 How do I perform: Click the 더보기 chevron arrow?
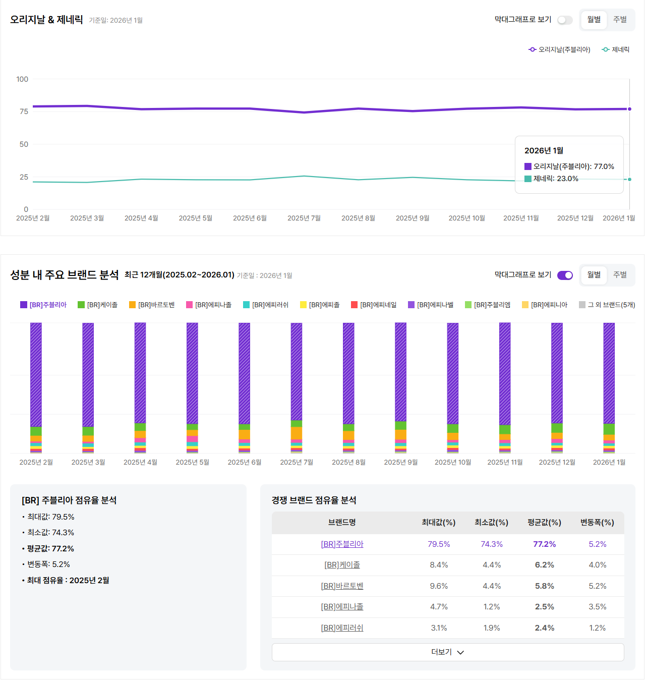pos(460,652)
